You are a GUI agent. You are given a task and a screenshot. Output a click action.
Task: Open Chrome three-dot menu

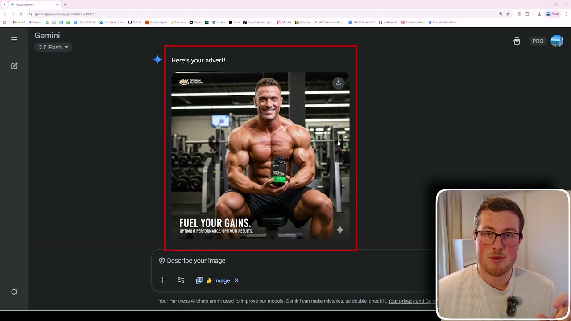[566, 14]
